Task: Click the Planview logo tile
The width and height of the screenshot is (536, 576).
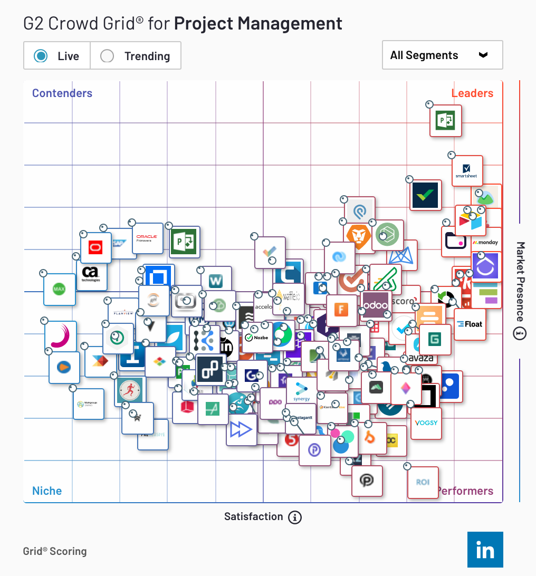Action: (x=124, y=312)
